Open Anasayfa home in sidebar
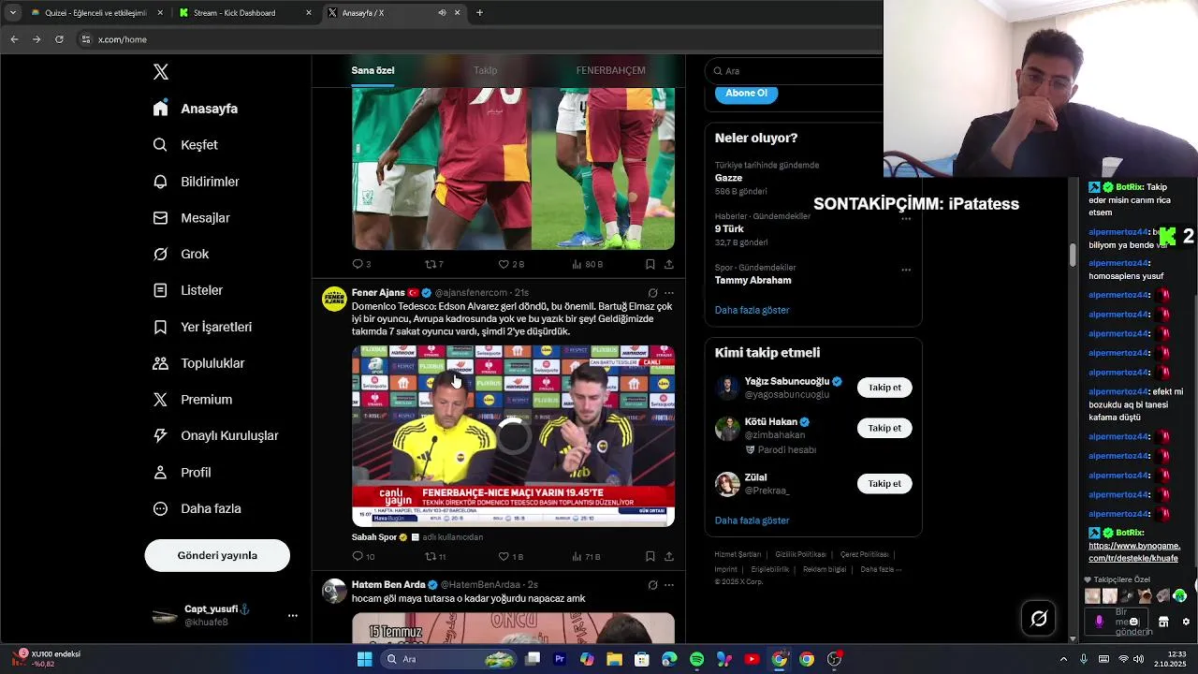 pos(196,109)
